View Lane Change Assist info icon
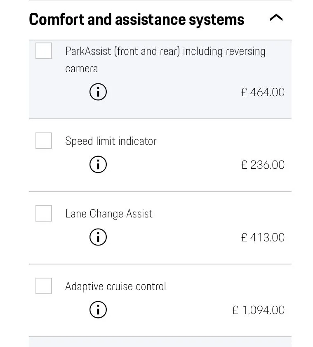Screen dimensions: 313x347 (98, 237)
